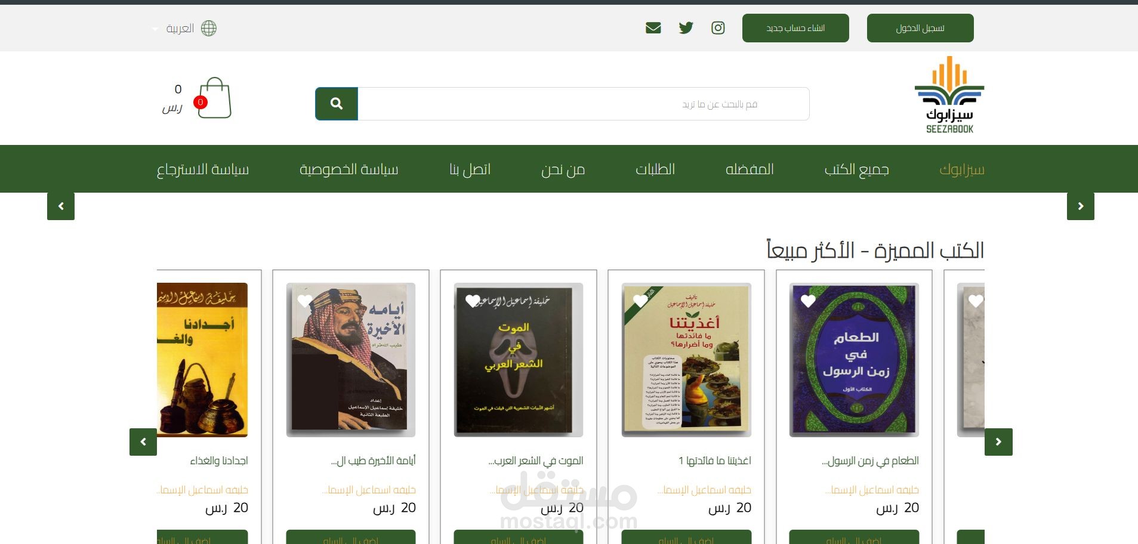Click the search text input field
This screenshot has height=544, width=1138.
click(x=584, y=104)
